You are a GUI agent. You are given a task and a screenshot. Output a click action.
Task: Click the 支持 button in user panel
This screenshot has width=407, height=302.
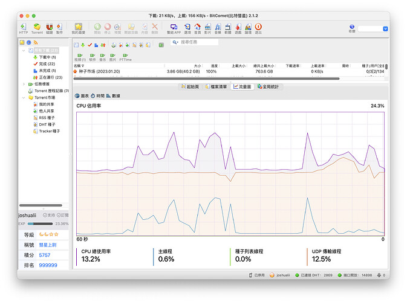click(49, 215)
